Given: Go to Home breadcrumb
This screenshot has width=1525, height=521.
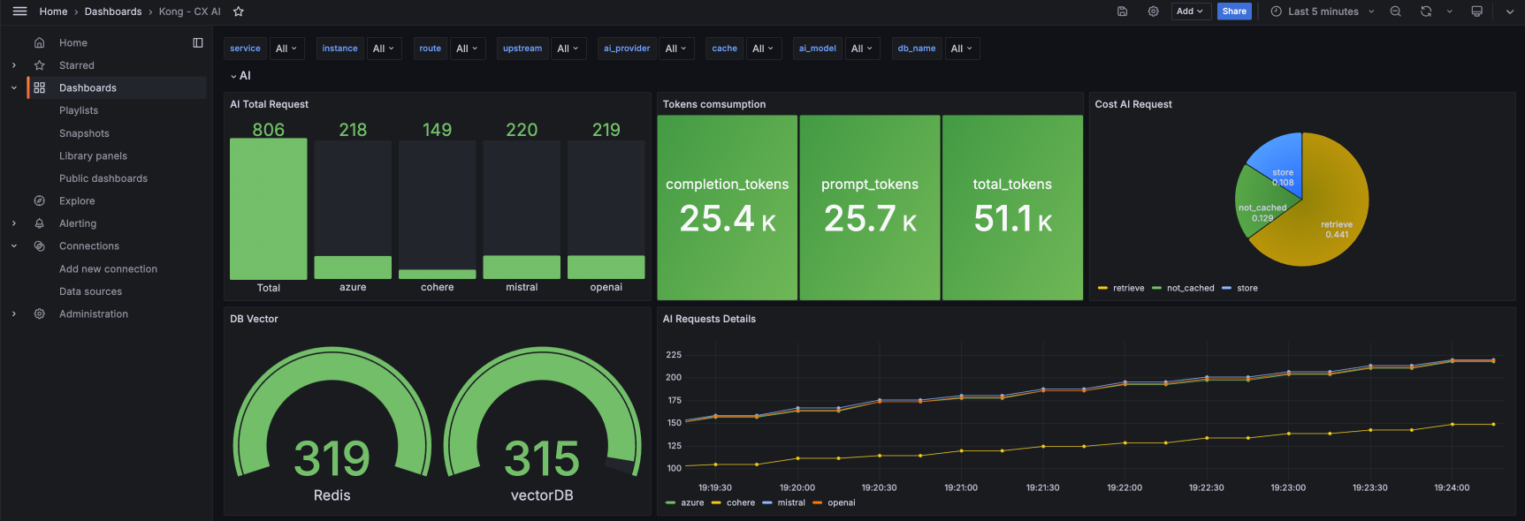Looking at the screenshot, I should [x=53, y=11].
